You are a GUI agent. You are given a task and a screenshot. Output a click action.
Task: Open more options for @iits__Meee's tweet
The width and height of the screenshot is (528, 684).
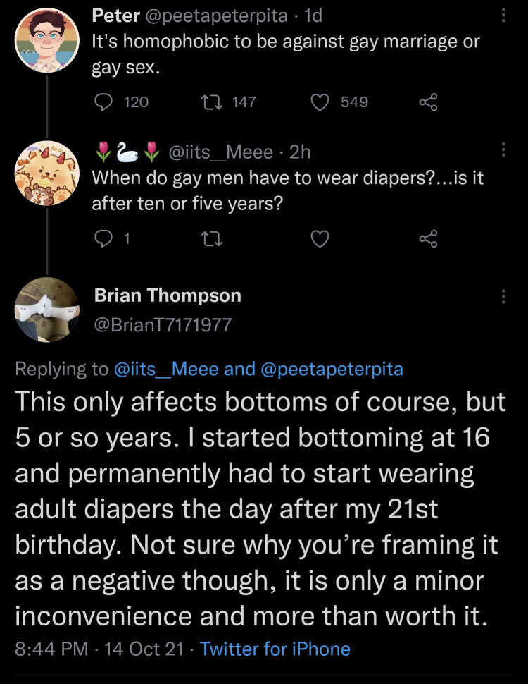point(503,149)
